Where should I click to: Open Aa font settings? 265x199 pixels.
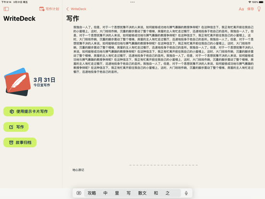coord(241,9)
